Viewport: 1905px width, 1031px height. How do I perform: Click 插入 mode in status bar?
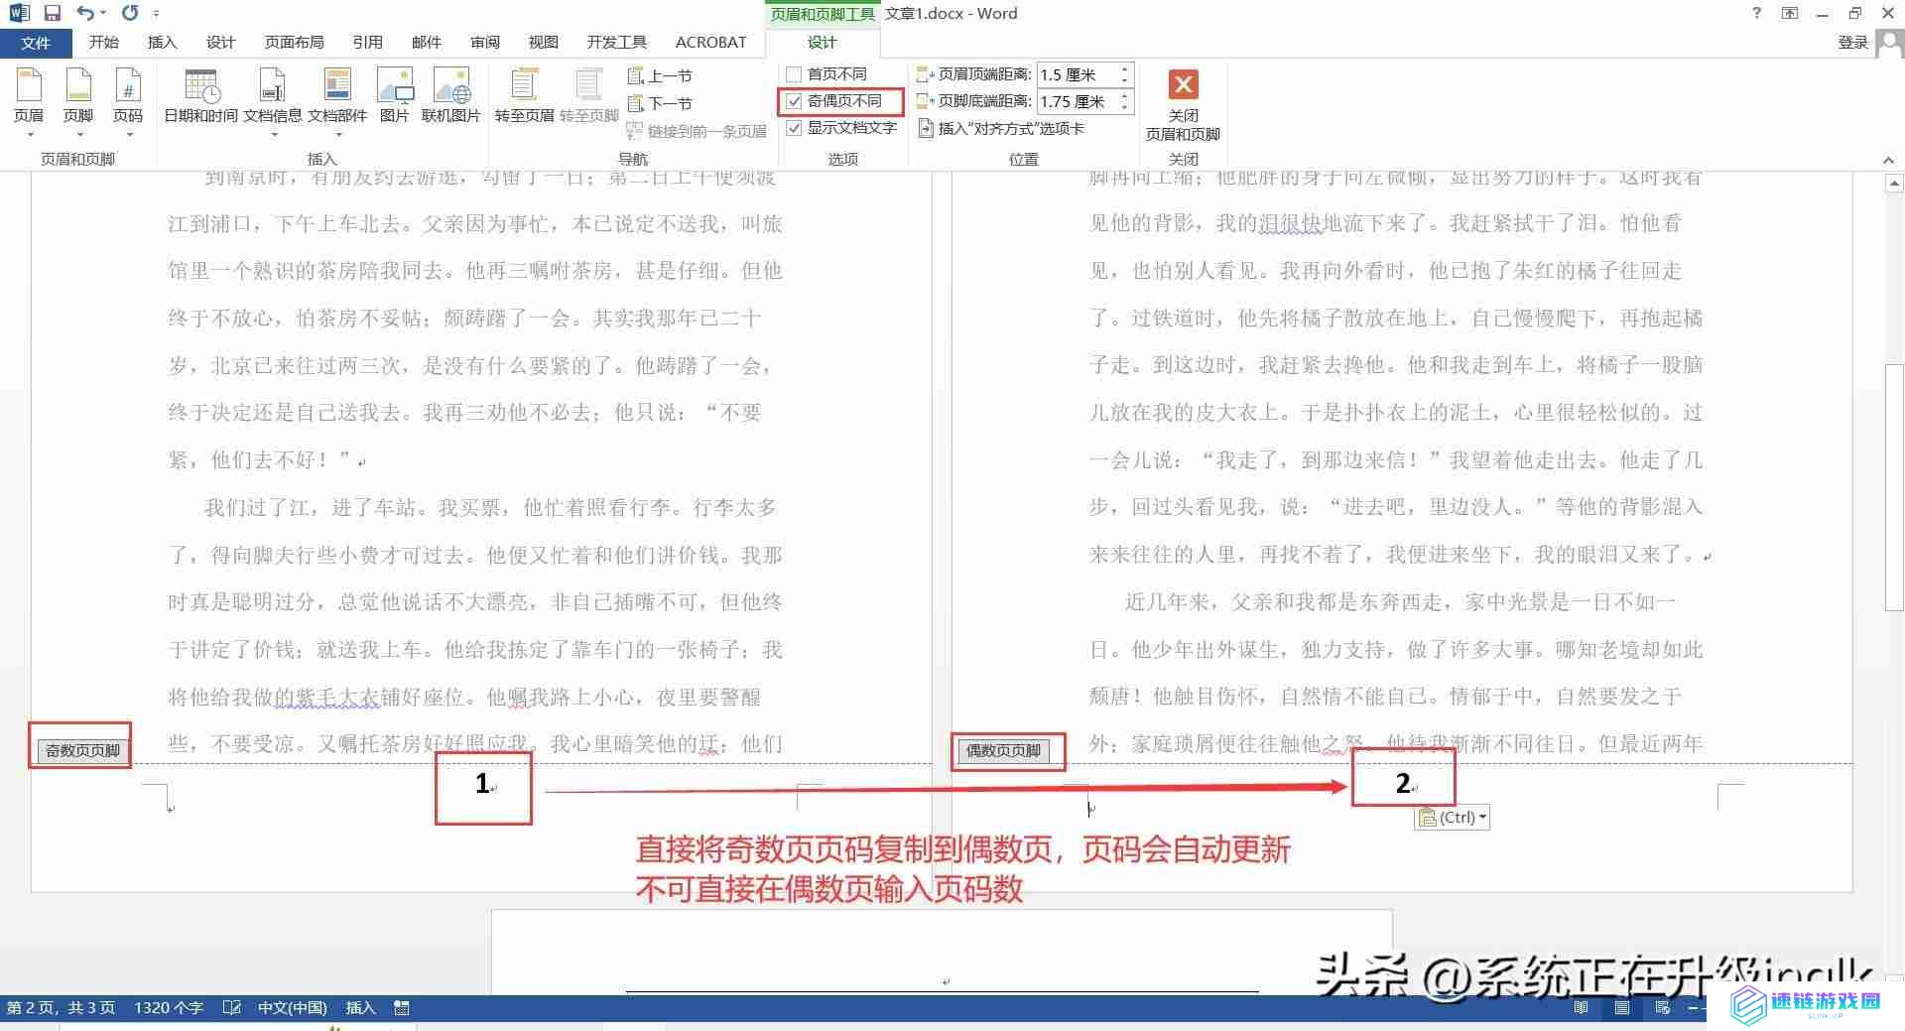[360, 1007]
